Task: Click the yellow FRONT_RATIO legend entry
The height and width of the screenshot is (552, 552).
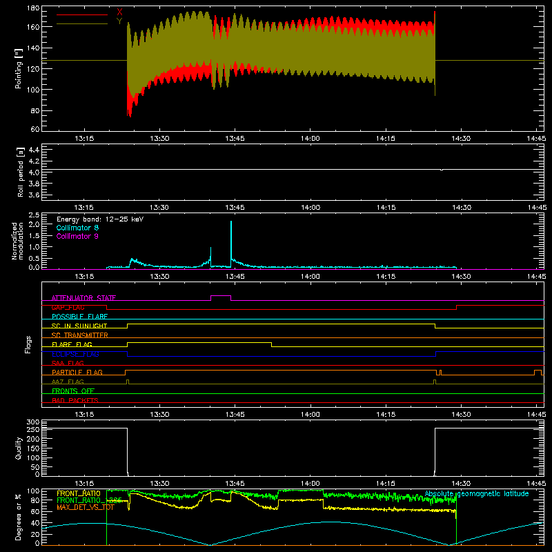Action: [79, 493]
